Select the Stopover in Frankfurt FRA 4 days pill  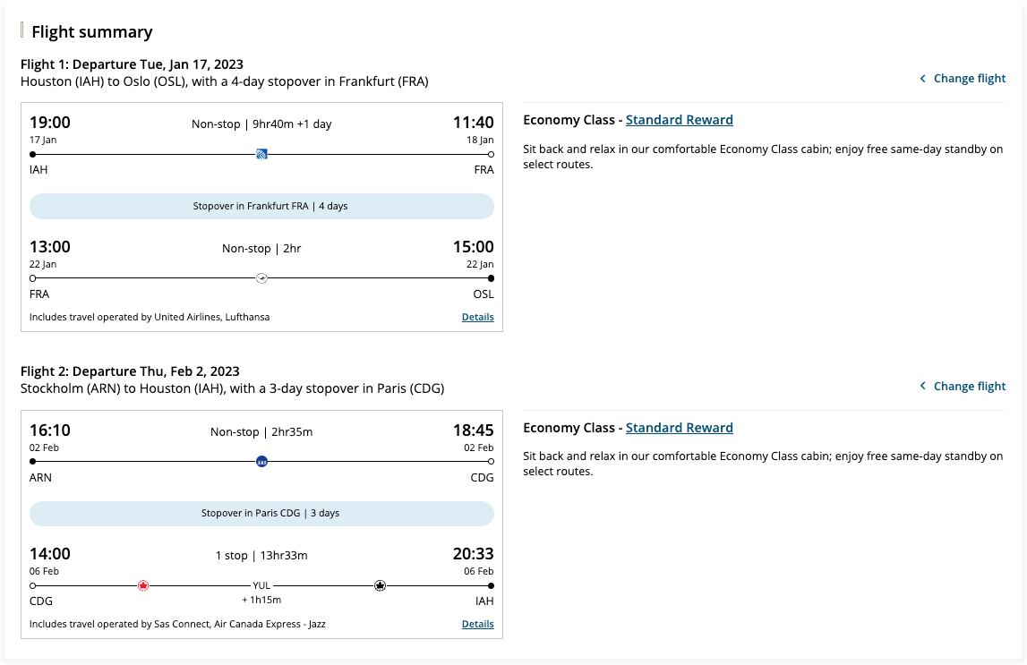pyautogui.click(x=262, y=206)
